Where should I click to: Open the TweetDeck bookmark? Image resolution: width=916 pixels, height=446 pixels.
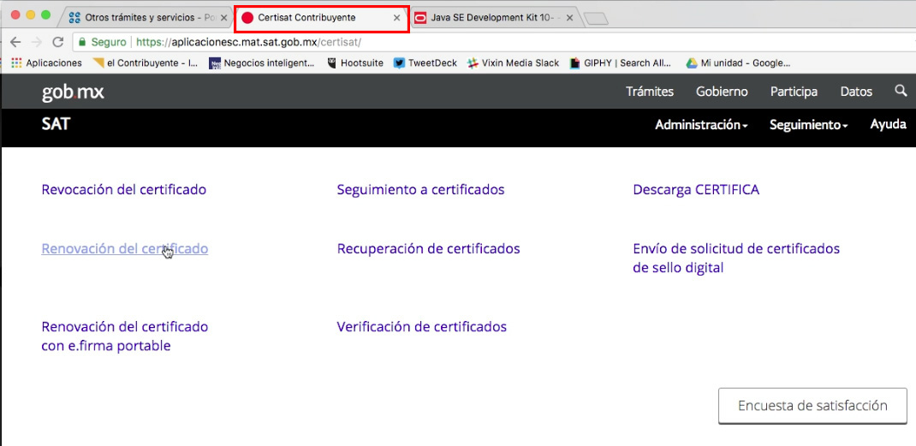(x=425, y=62)
